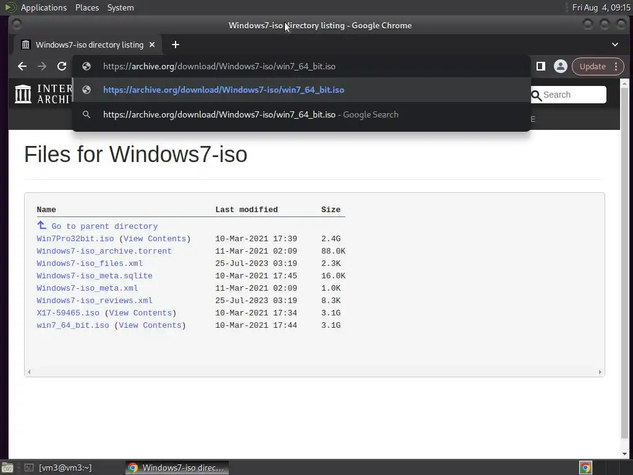View Contents of win7_64_bit.iso
This screenshot has height=475, width=633.
(x=150, y=325)
